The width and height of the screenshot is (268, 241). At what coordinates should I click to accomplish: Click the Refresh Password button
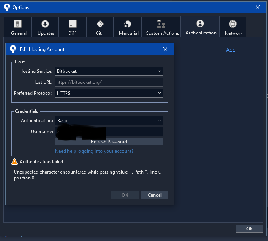(x=109, y=142)
